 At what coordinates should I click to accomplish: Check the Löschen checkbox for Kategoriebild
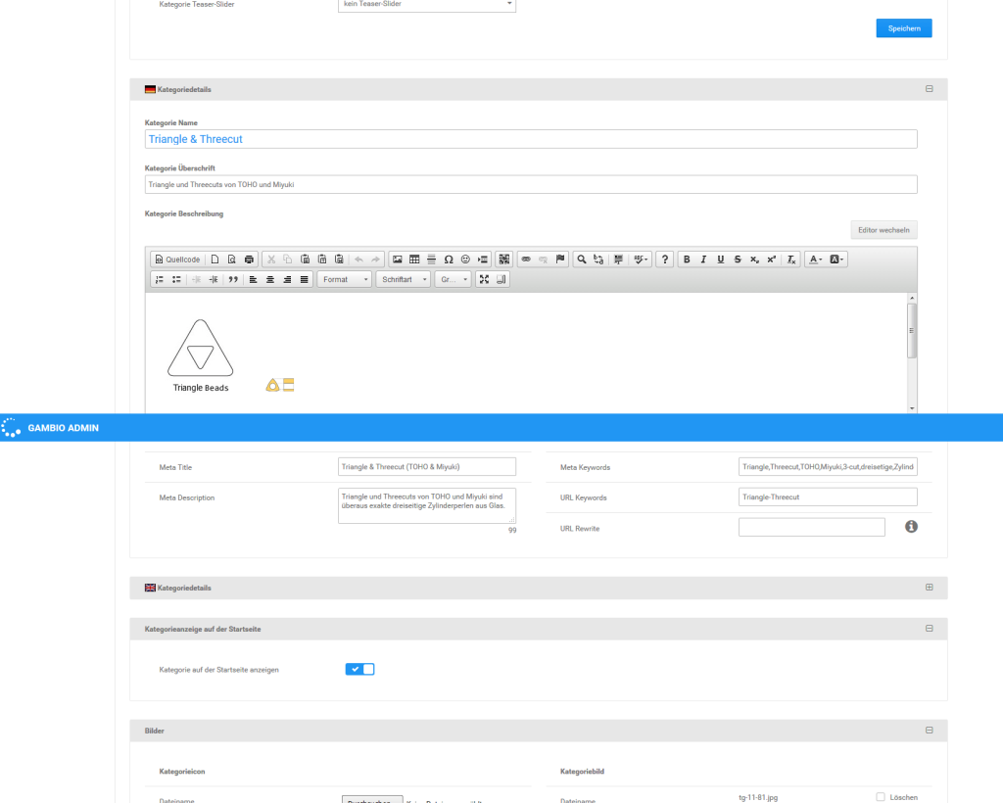(x=881, y=797)
